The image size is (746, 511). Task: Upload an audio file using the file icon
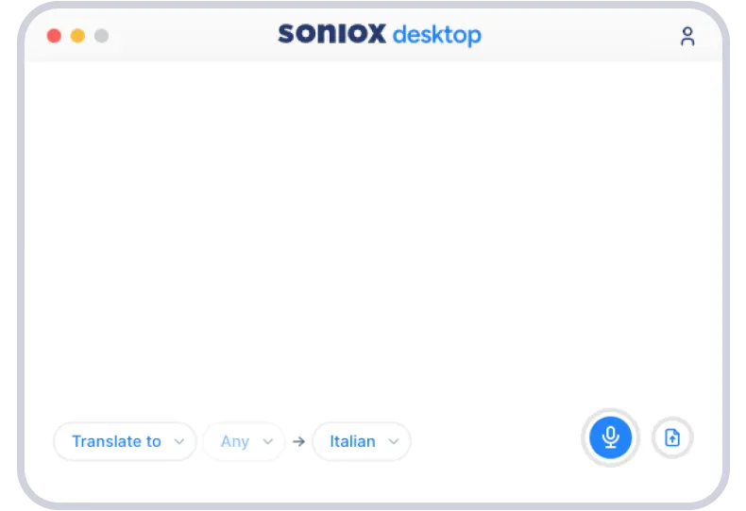671,437
